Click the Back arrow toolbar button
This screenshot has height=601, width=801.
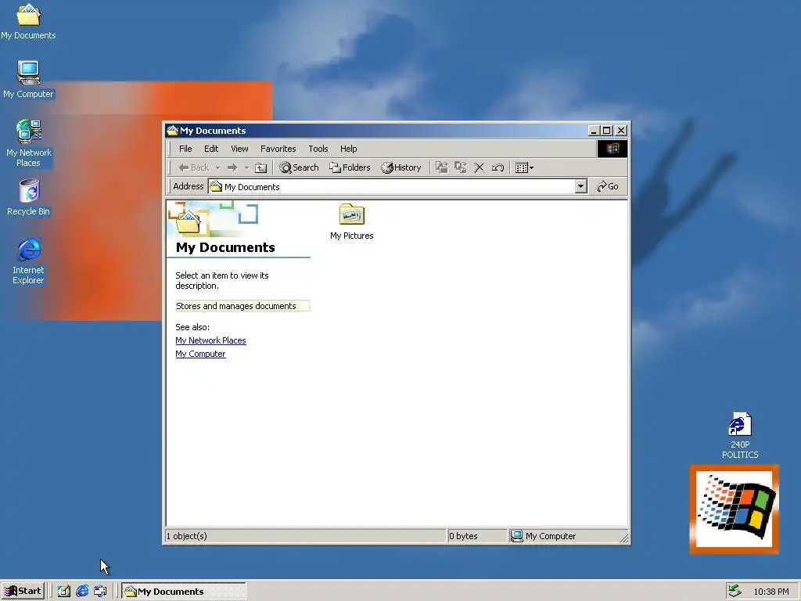193,167
